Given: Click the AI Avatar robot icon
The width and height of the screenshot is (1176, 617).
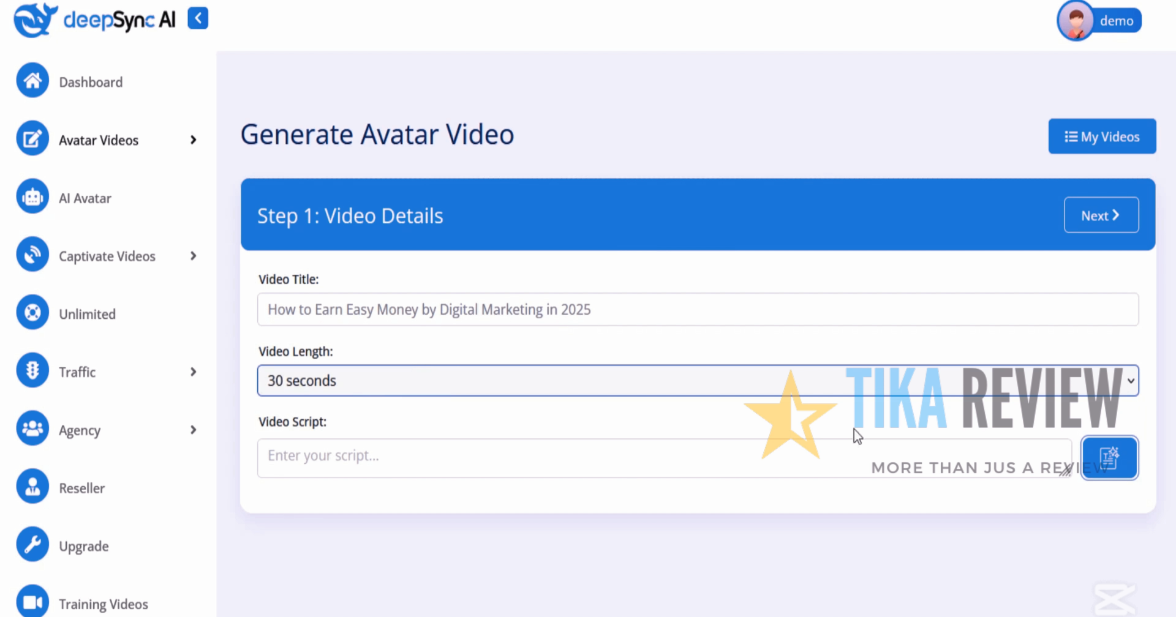Looking at the screenshot, I should click(32, 196).
